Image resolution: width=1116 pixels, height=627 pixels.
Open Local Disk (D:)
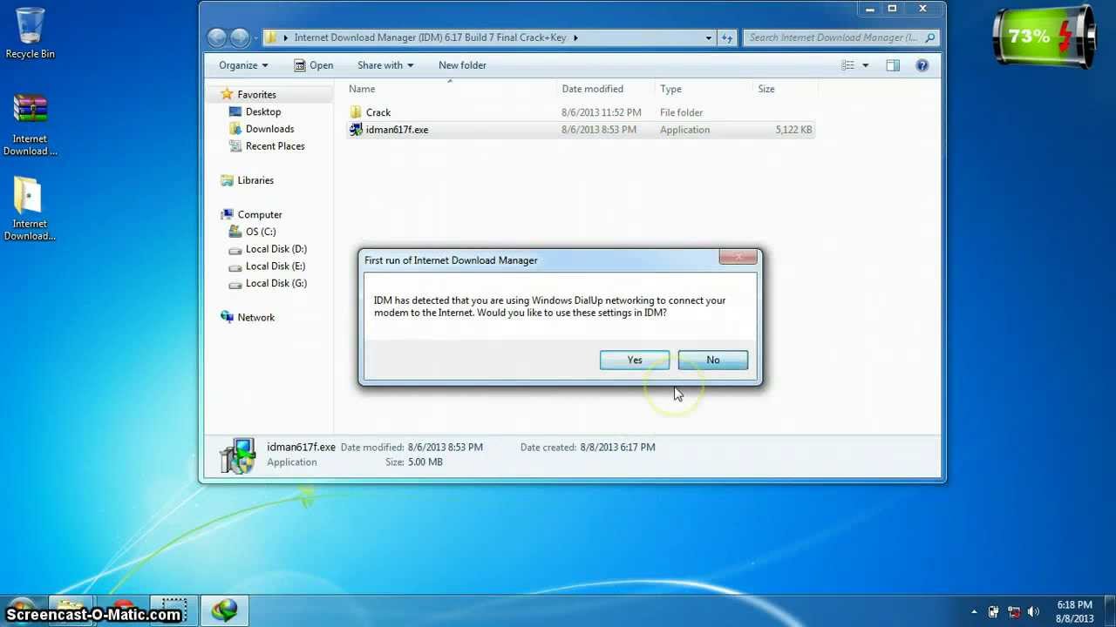coord(276,249)
